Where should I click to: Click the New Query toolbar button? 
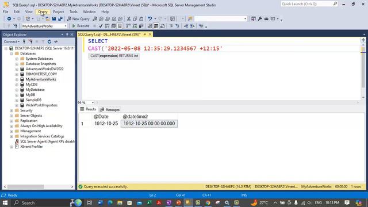click(78, 19)
